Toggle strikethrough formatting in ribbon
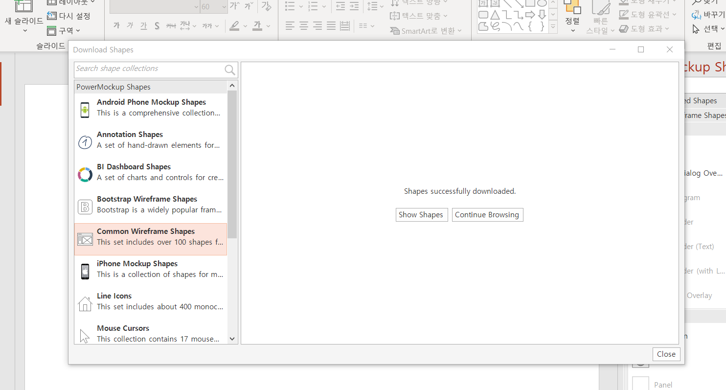The height and width of the screenshot is (390, 726). [171, 25]
